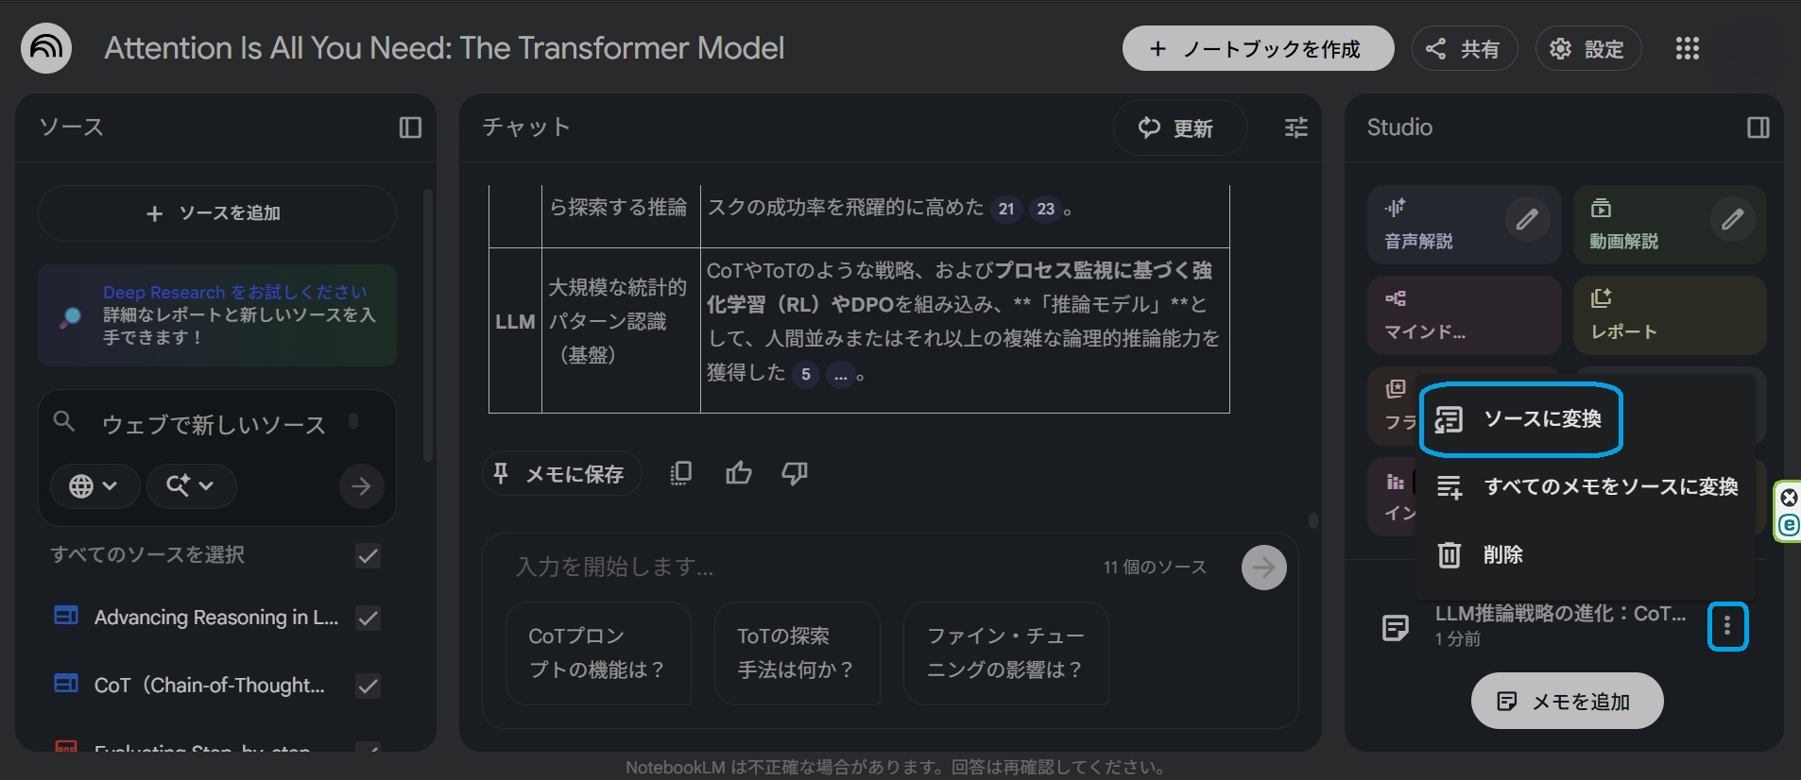The height and width of the screenshot is (780, 1801).
Task: Click citation number 5
Action: coord(805,375)
